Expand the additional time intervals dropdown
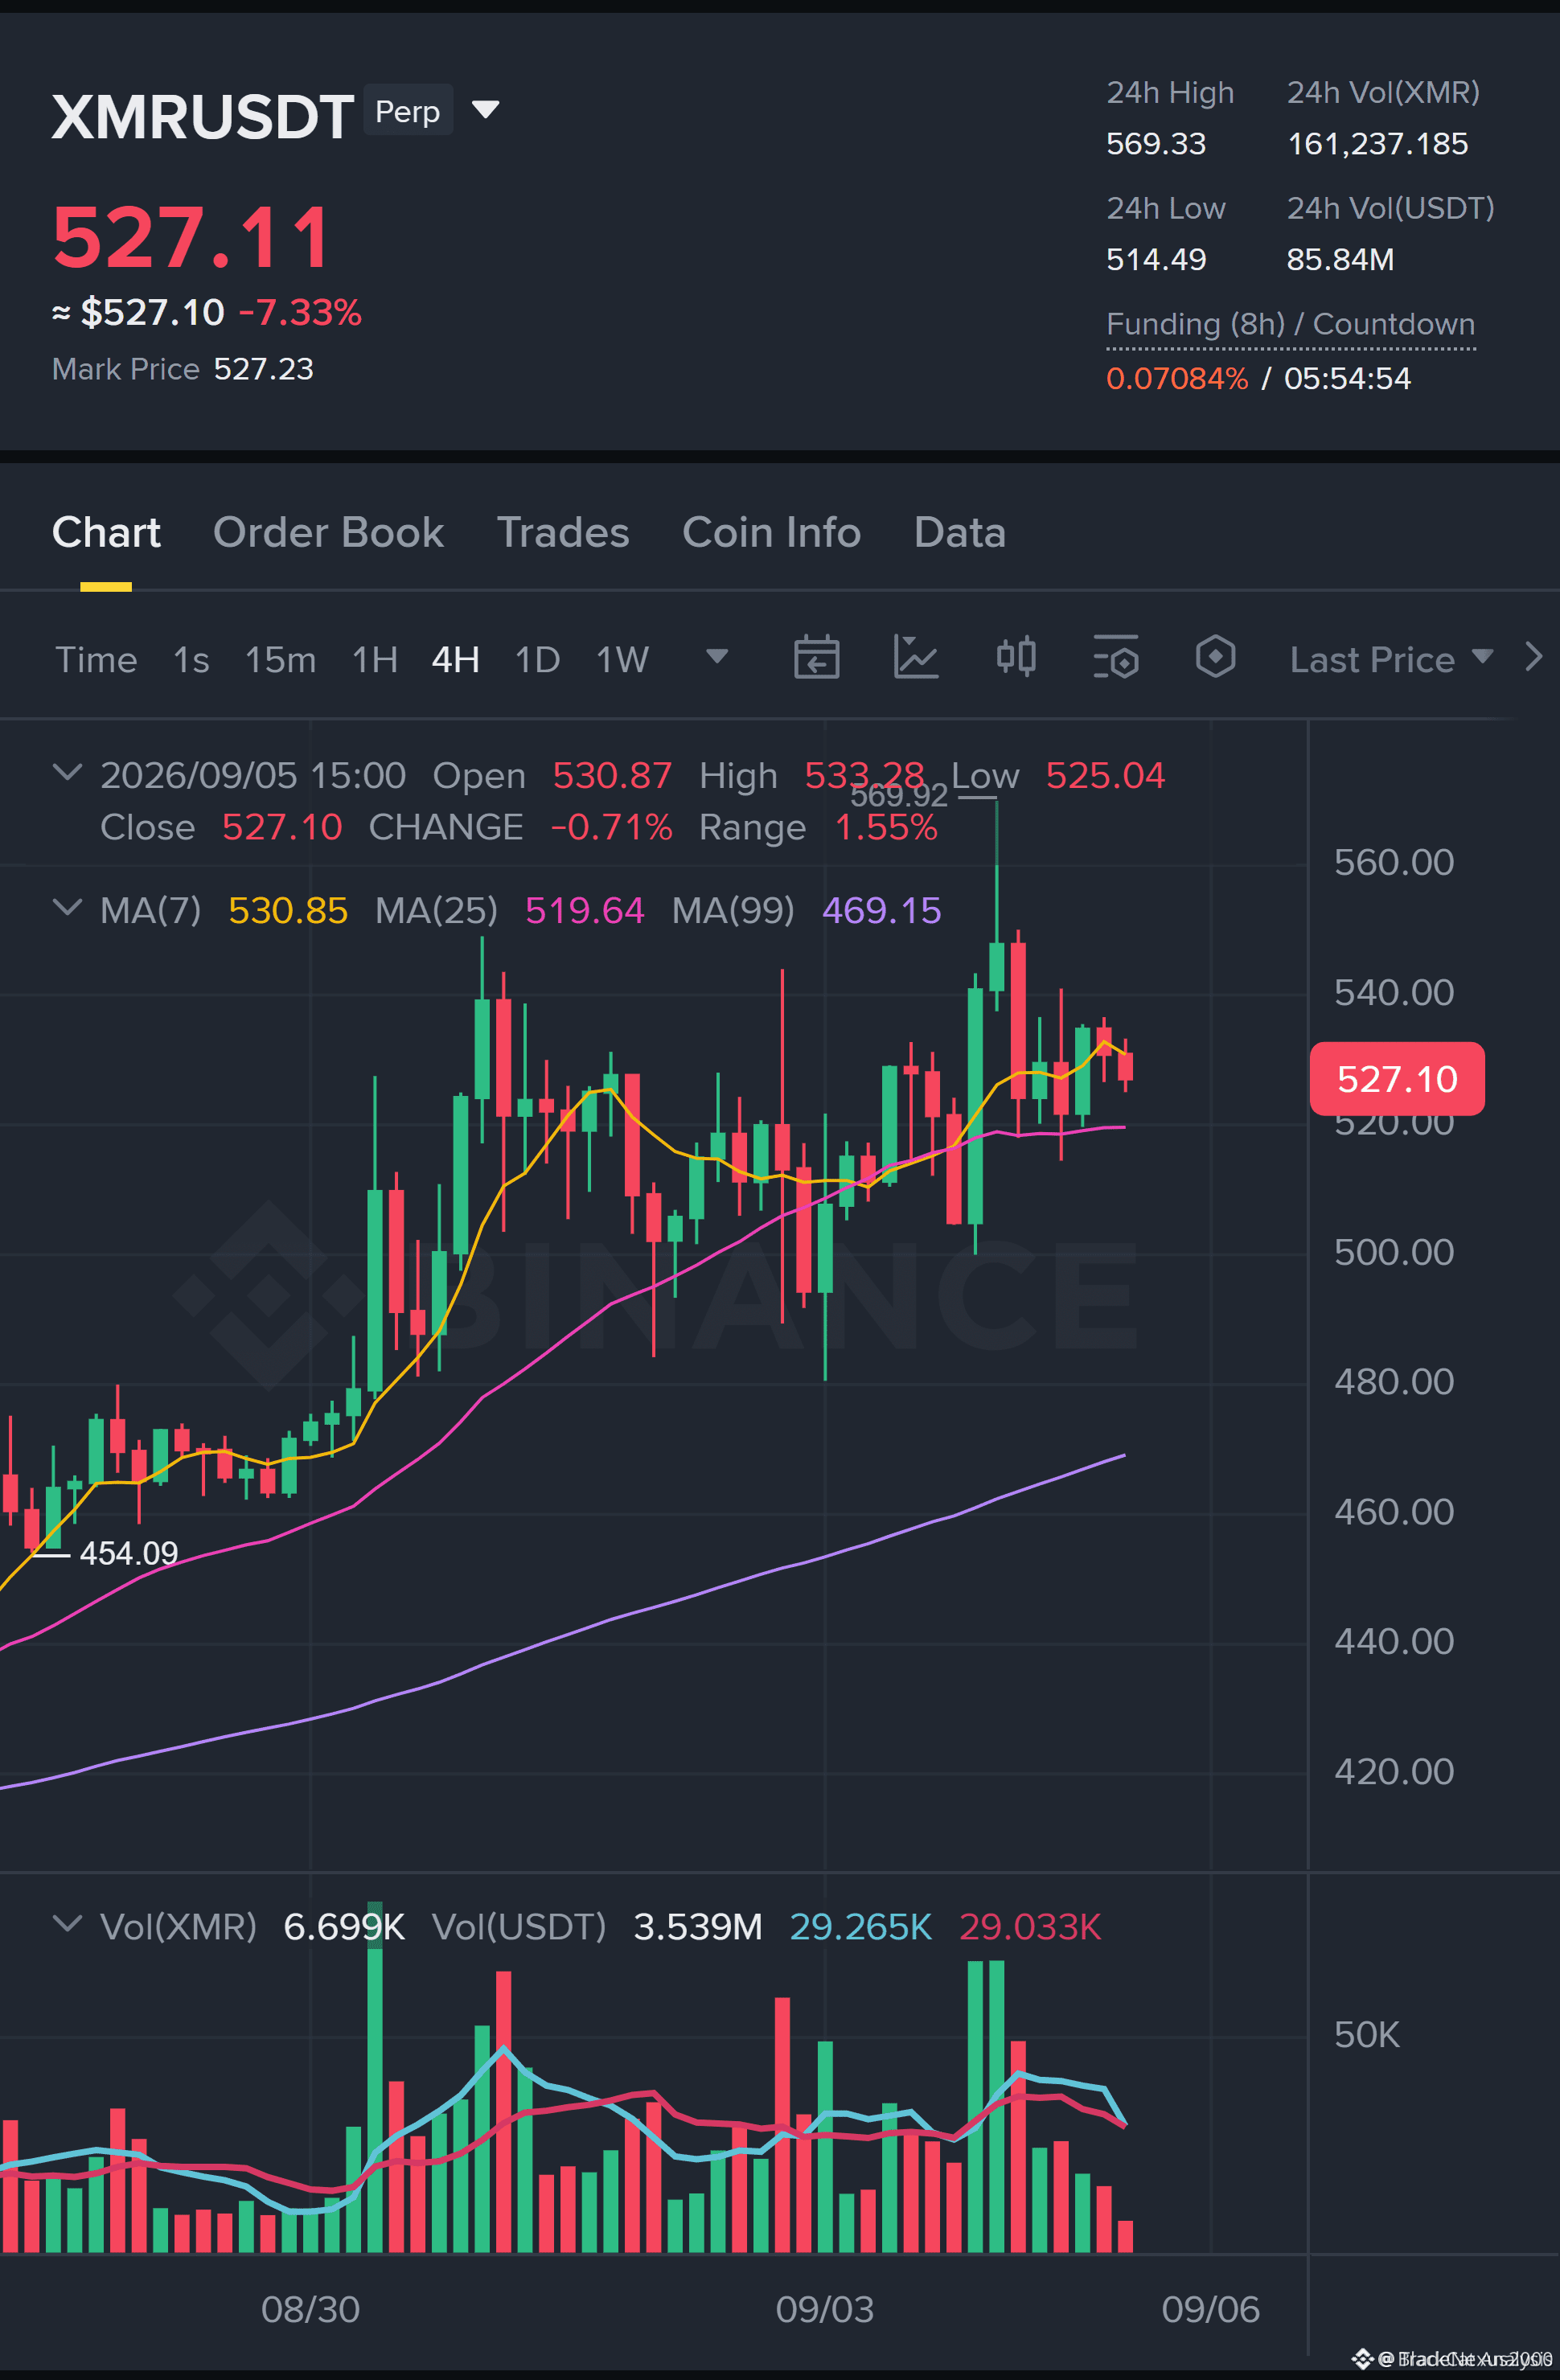Screen dimensions: 1560x2380 [x=716, y=657]
